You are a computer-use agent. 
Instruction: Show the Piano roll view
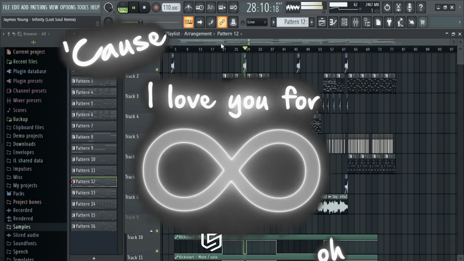pos(333,22)
